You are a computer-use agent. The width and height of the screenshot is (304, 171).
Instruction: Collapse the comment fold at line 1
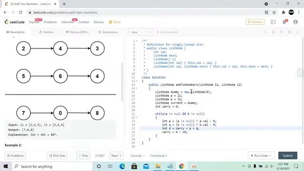pyautogui.click(x=136, y=41)
